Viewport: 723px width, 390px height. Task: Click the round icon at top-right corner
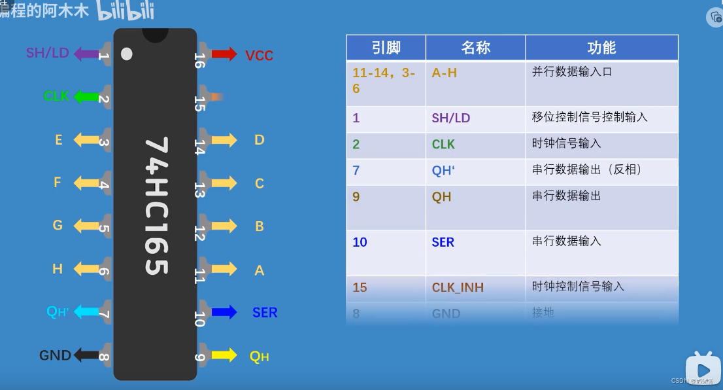(x=715, y=18)
